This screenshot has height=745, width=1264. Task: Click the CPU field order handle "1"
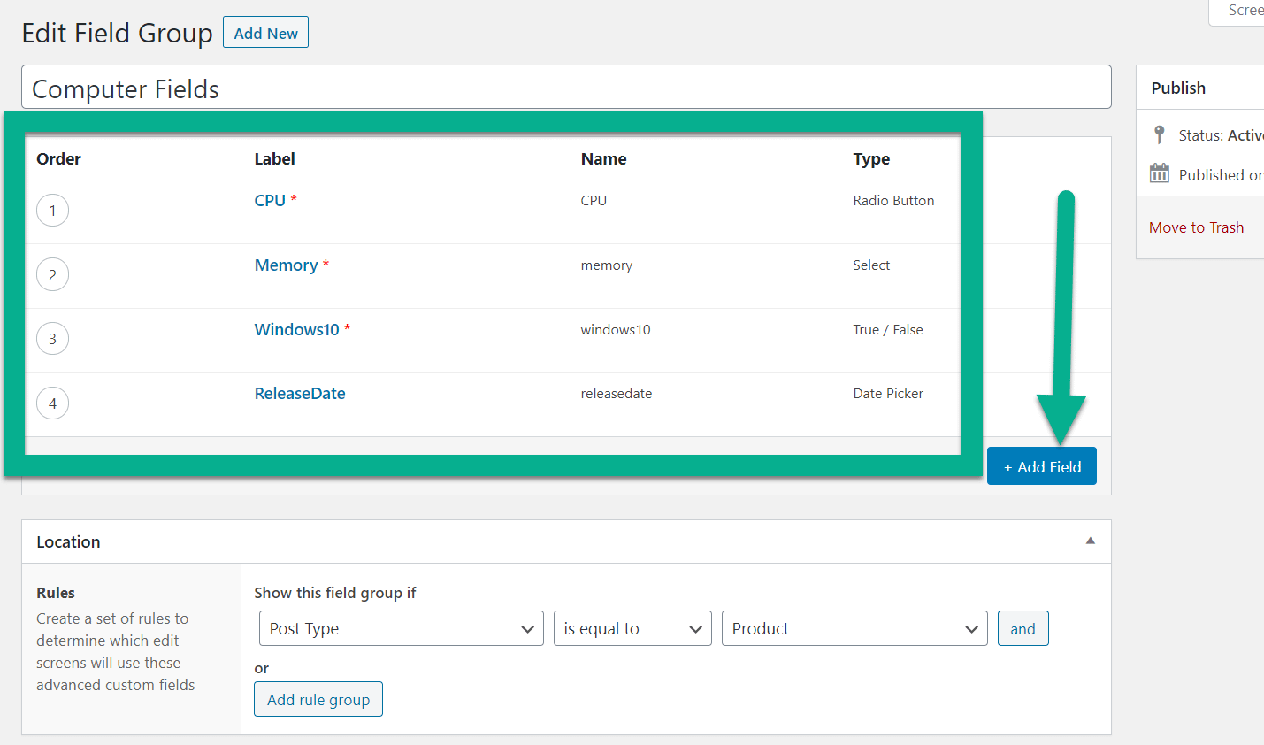(52, 211)
